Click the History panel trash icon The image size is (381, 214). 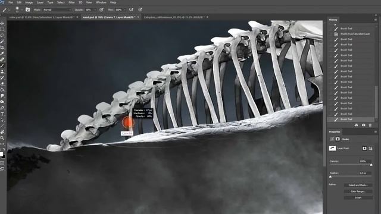pyautogui.click(x=370, y=125)
